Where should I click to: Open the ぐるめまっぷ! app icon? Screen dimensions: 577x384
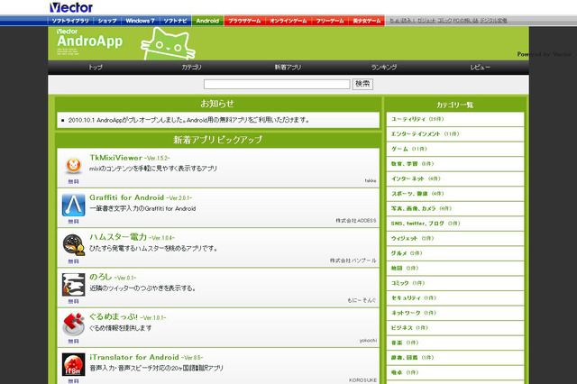[x=73, y=325]
